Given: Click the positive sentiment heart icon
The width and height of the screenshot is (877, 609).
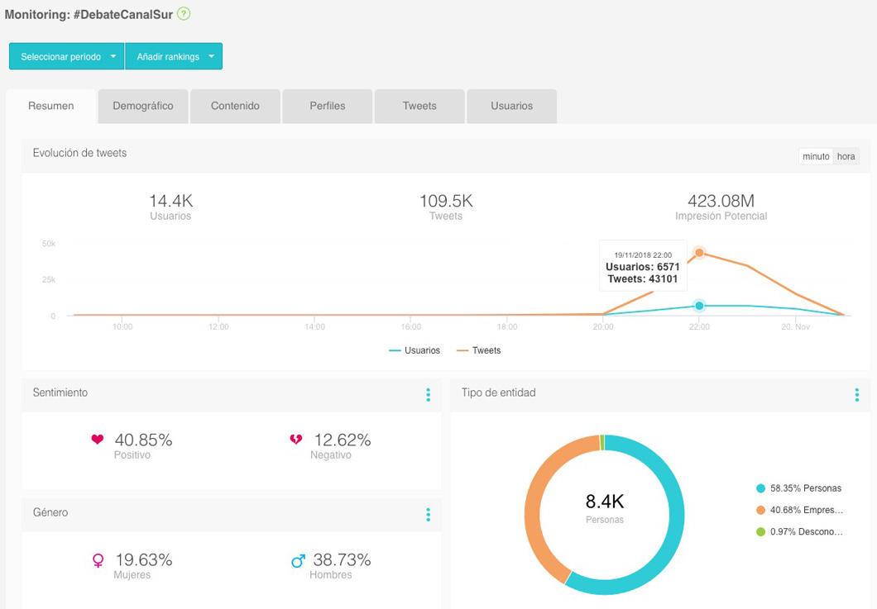Looking at the screenshot, I should pos(98,440).
